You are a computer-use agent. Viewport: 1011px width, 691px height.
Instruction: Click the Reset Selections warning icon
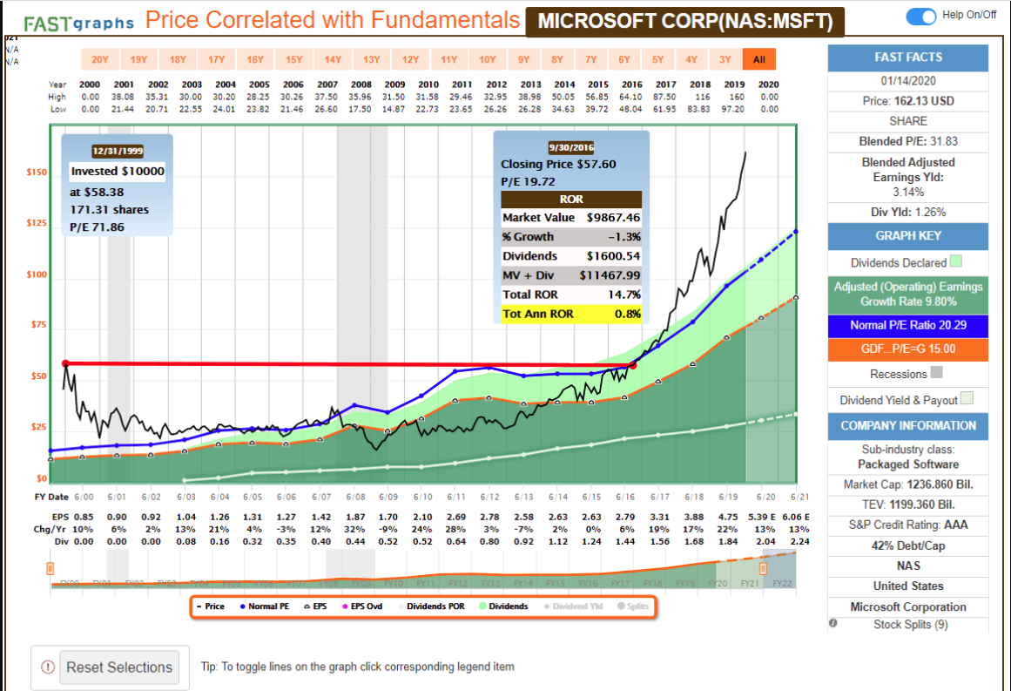[x=48, y=667]
